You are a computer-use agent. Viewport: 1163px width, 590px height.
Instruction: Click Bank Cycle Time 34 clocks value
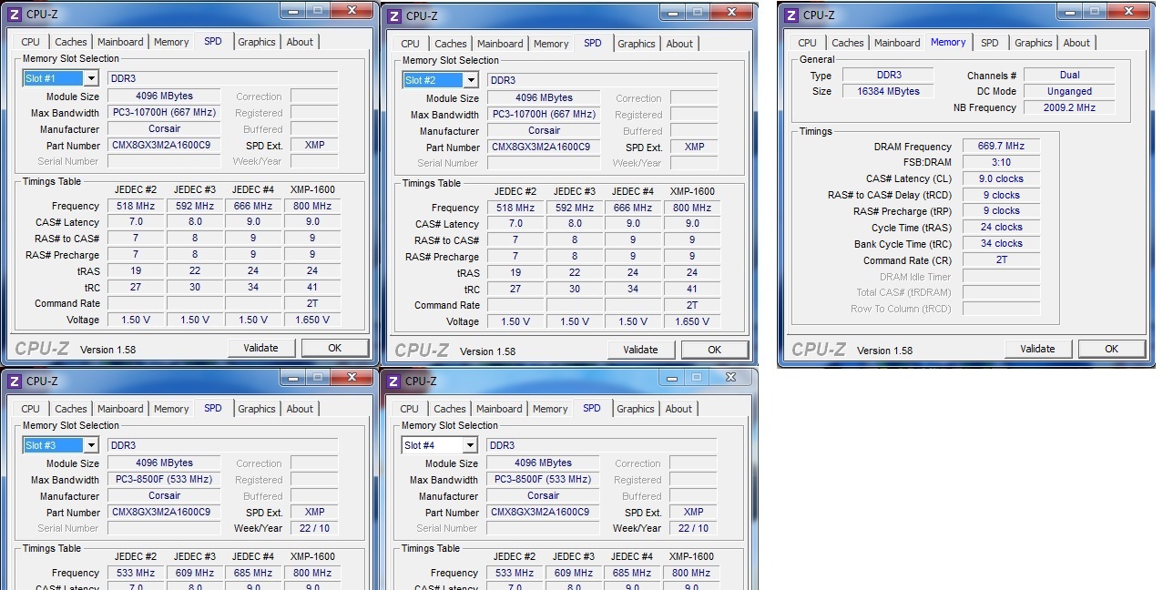pos(1001,243)
